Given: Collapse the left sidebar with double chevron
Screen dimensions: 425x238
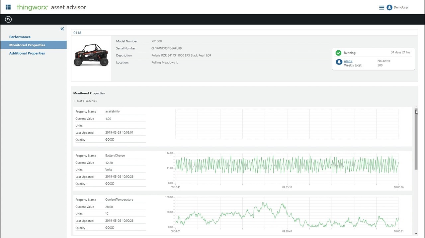Looking at the screenshot, I should (x=62, y=29).
